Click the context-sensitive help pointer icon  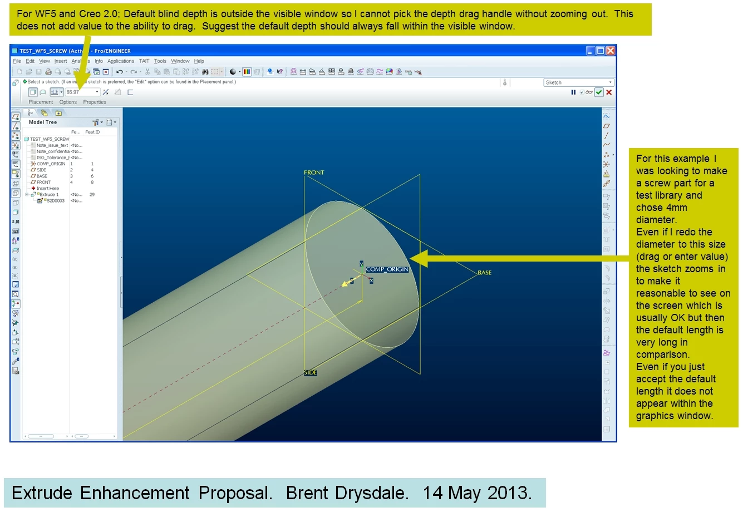[279, 72]
